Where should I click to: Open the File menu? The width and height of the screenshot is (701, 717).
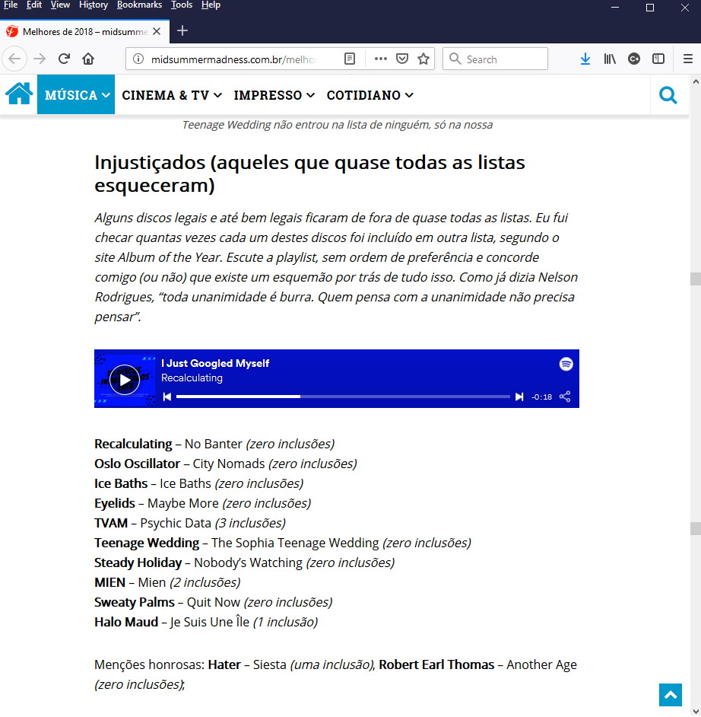pyautogui.click(x=11, y=5)
